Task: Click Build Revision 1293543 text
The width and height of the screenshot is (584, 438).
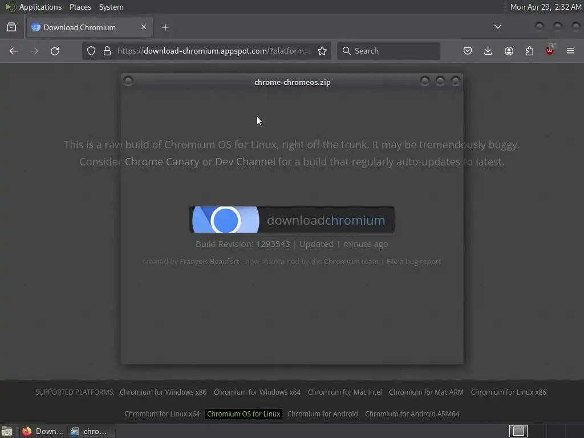Action: coord(243,244)
